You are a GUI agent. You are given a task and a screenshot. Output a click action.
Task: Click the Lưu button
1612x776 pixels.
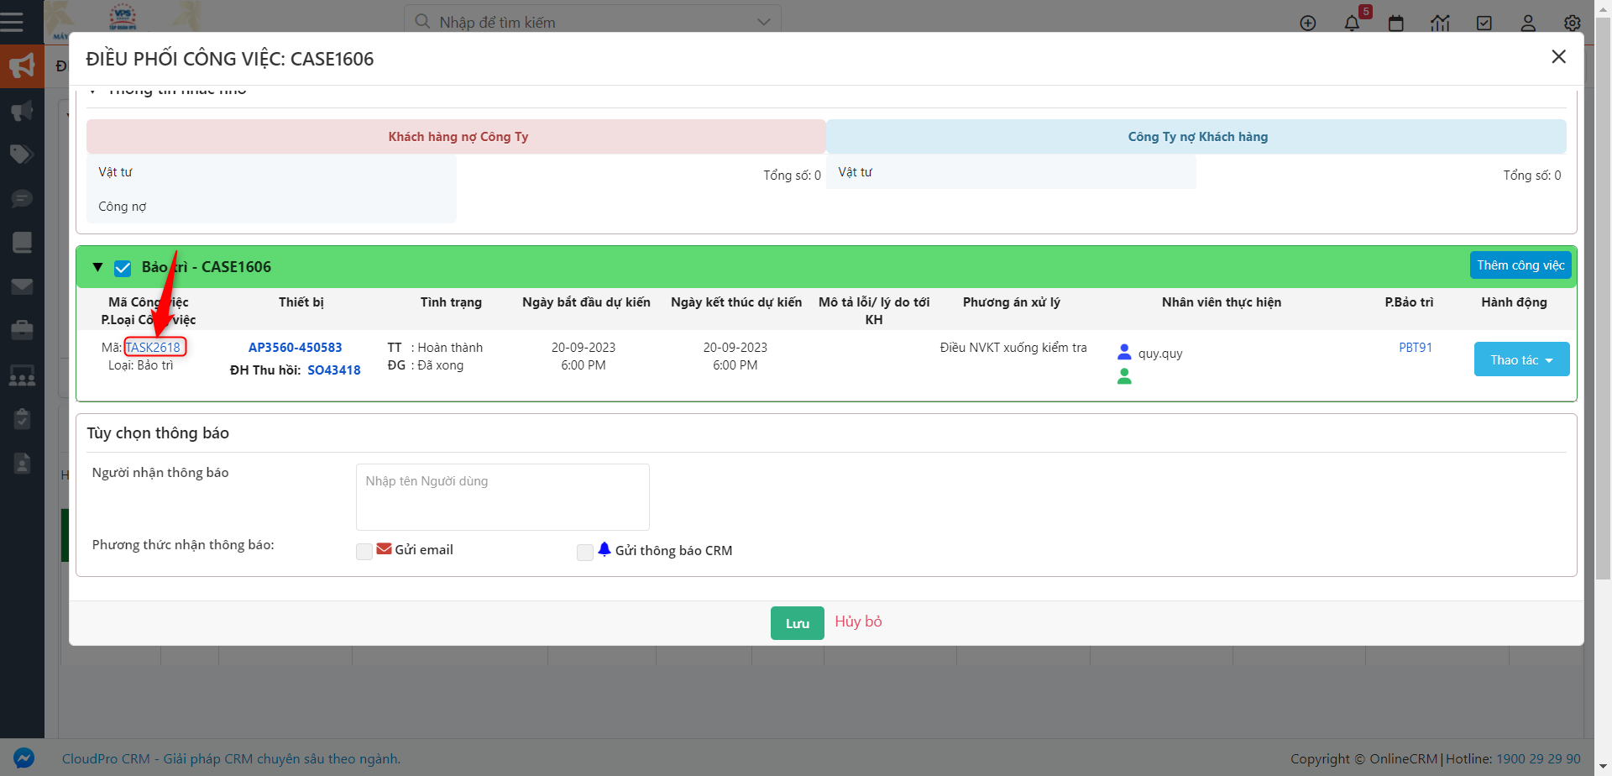[x=798, y=623]
